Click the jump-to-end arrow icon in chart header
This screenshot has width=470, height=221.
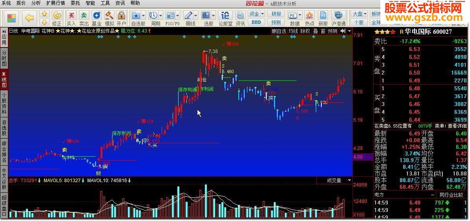click(343, 31)
